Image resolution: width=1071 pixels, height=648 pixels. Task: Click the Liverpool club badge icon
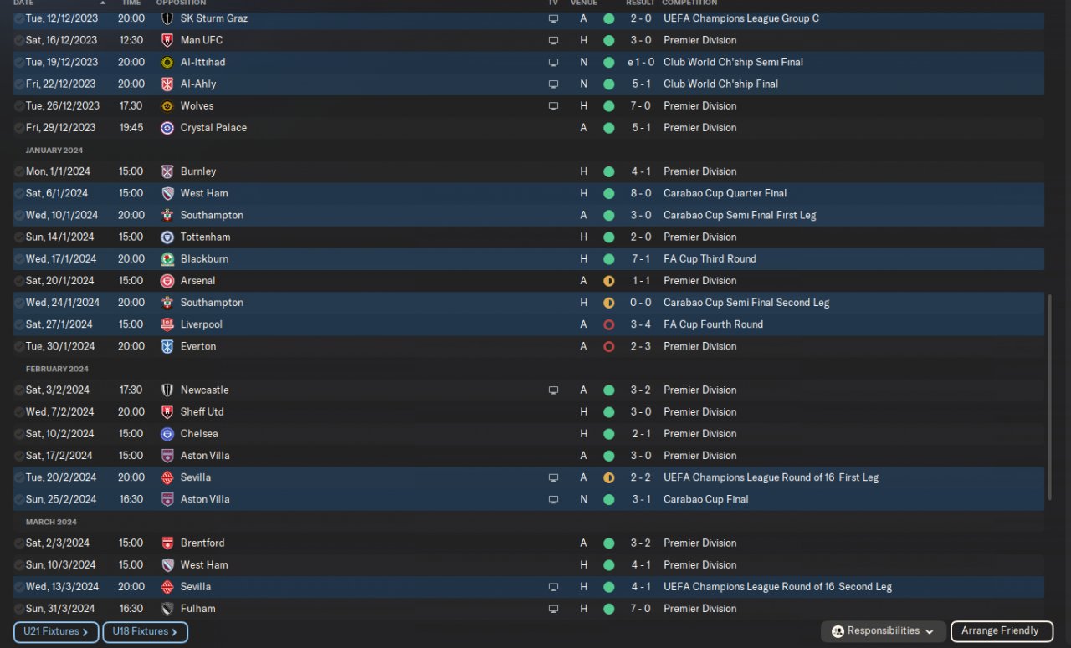[x=167, y=324]
